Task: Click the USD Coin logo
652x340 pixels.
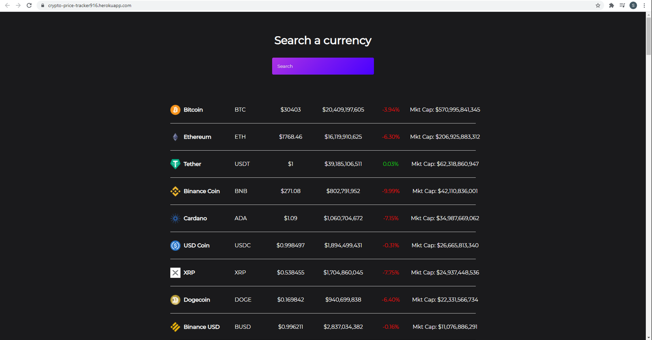Action: (x=175, y=245)
